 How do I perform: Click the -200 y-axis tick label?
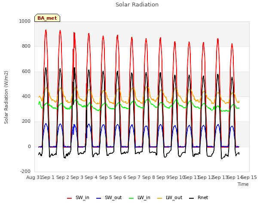tap(25, 171)
